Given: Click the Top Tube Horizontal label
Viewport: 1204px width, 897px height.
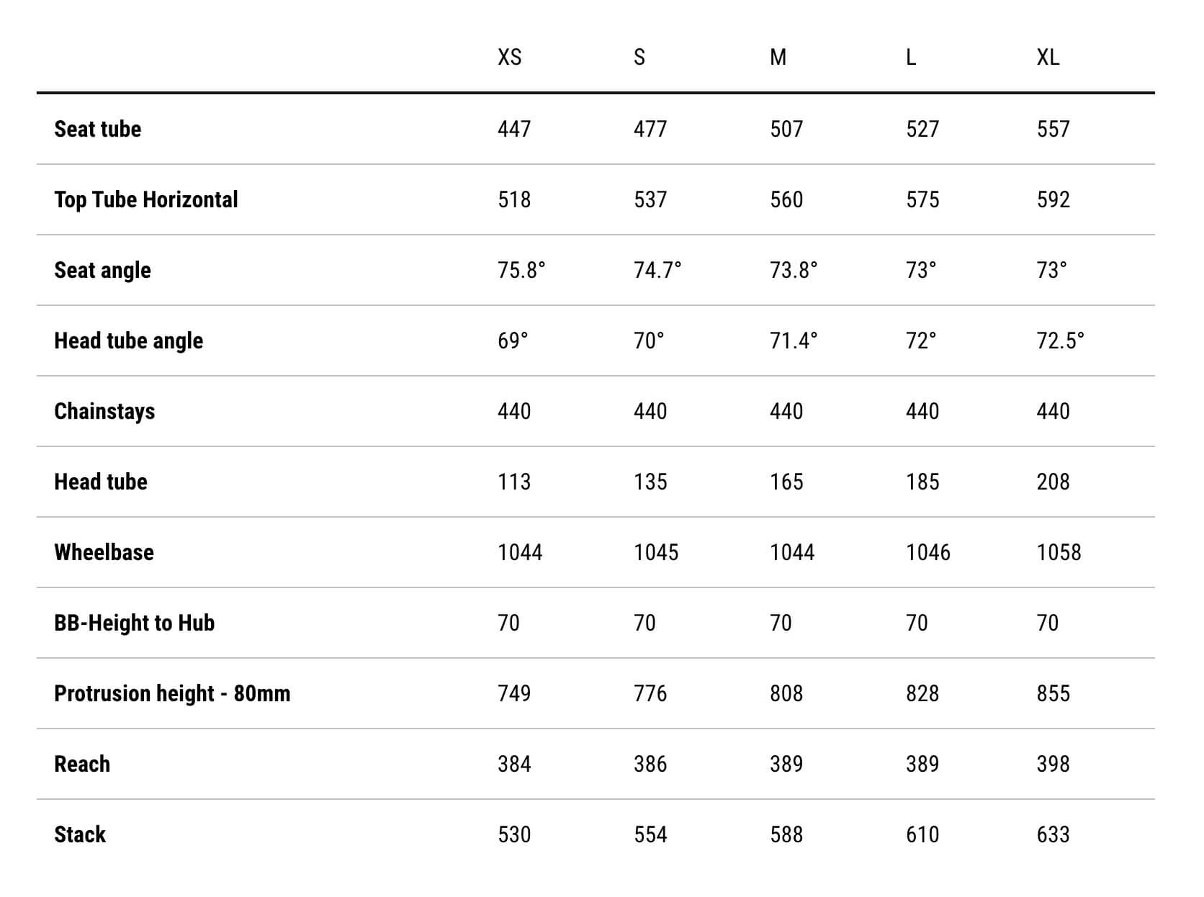Looking at the screenshot, I should [x=146, y=199].
